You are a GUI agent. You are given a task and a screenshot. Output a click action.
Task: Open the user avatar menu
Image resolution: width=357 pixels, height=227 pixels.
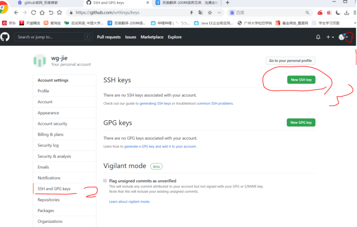(343, 37)
